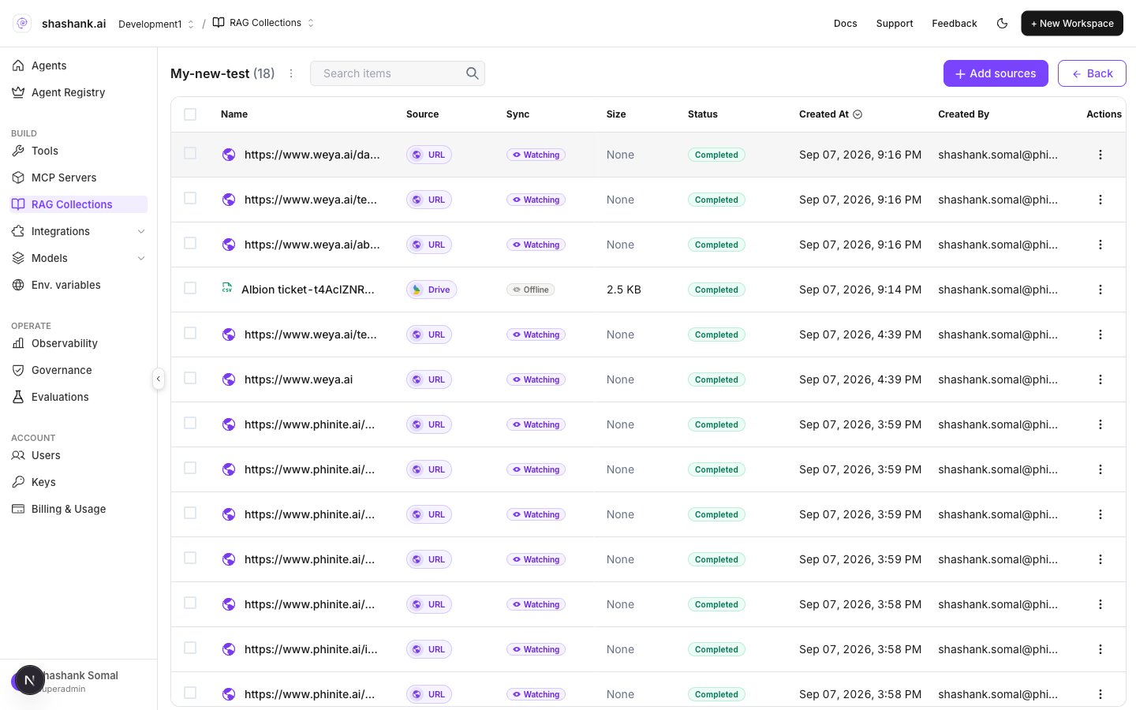Click the shashank.ai organization name

point(73,24)
